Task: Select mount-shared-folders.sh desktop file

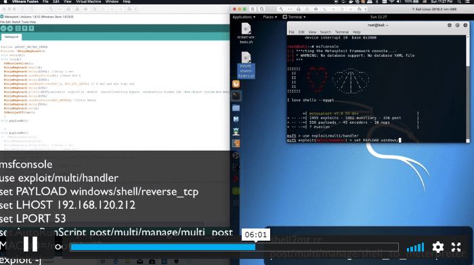Action: pyautogui.click(x=246, y=65)
